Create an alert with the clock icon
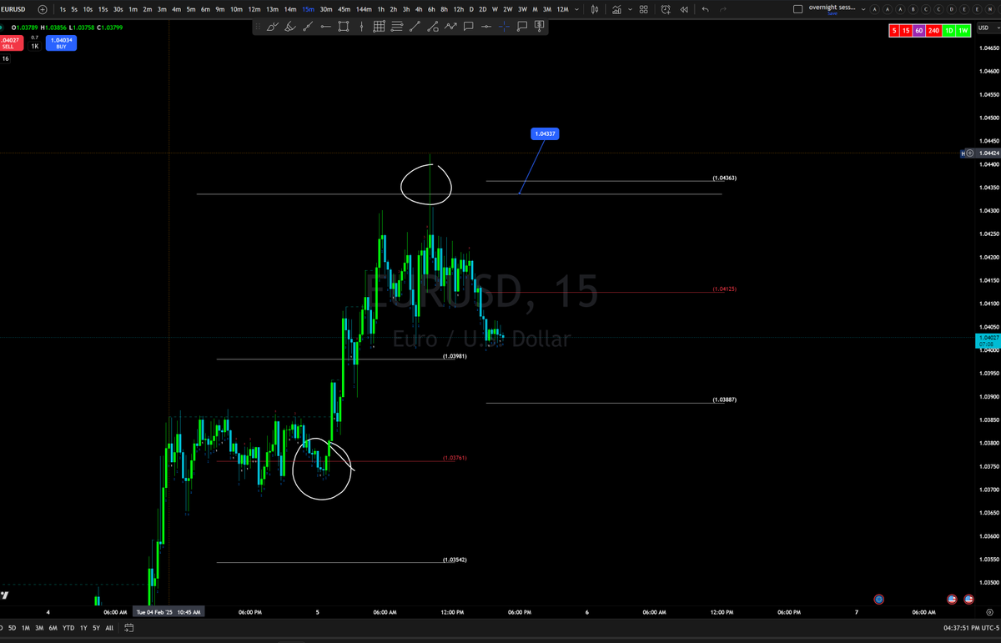1001x643 pixels. coord(665,9)
